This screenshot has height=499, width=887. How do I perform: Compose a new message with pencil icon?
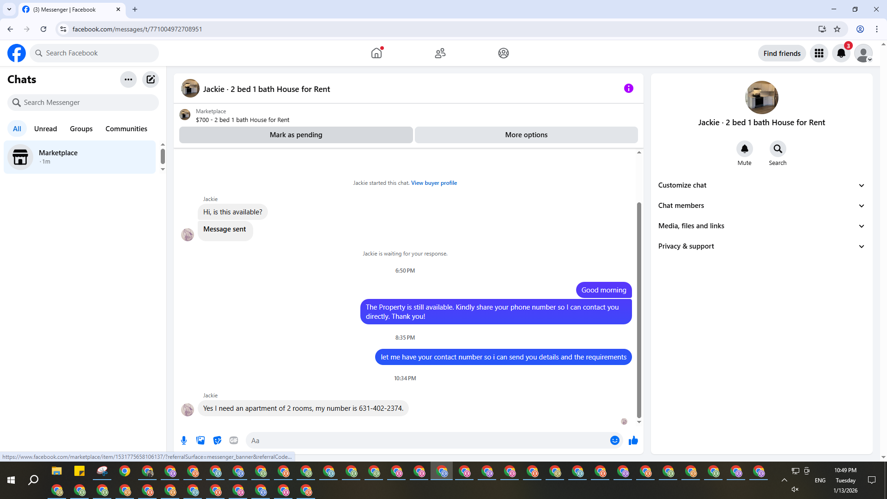(x=151, y=79)
